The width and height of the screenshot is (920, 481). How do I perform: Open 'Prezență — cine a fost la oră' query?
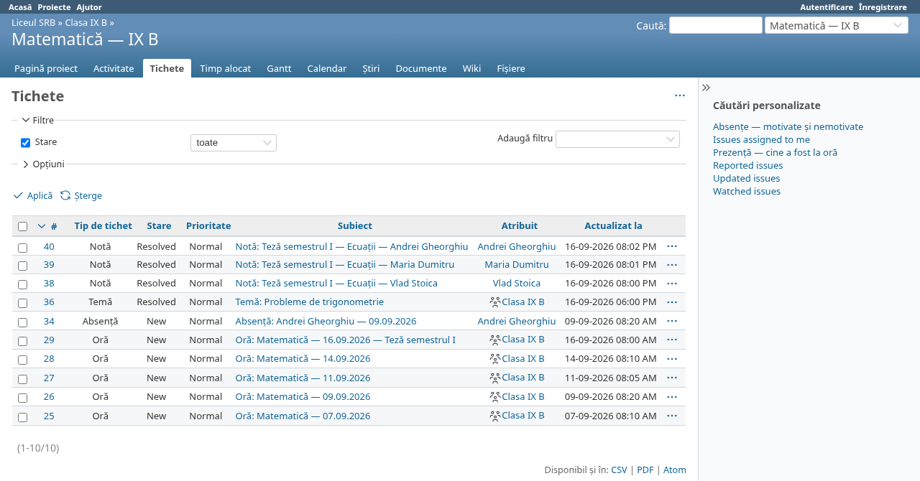775,153
